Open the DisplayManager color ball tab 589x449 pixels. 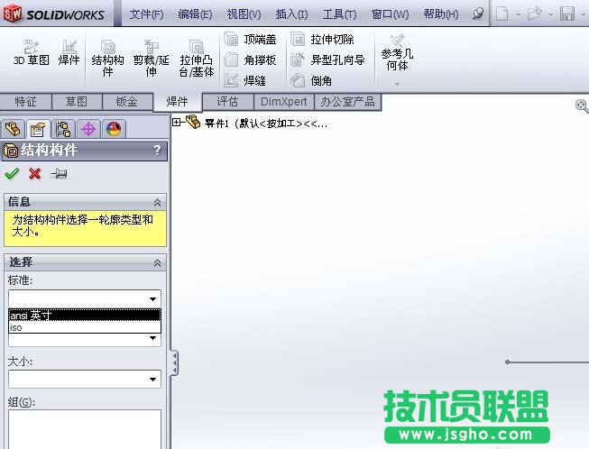click(114, 129)
